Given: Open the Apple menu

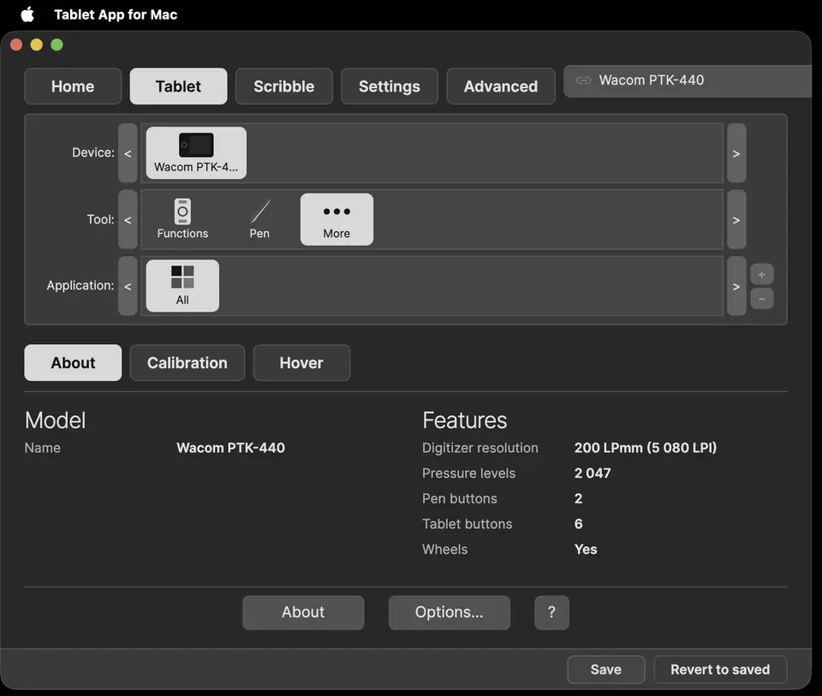Looking at the screenshot, I should [27, 15].
